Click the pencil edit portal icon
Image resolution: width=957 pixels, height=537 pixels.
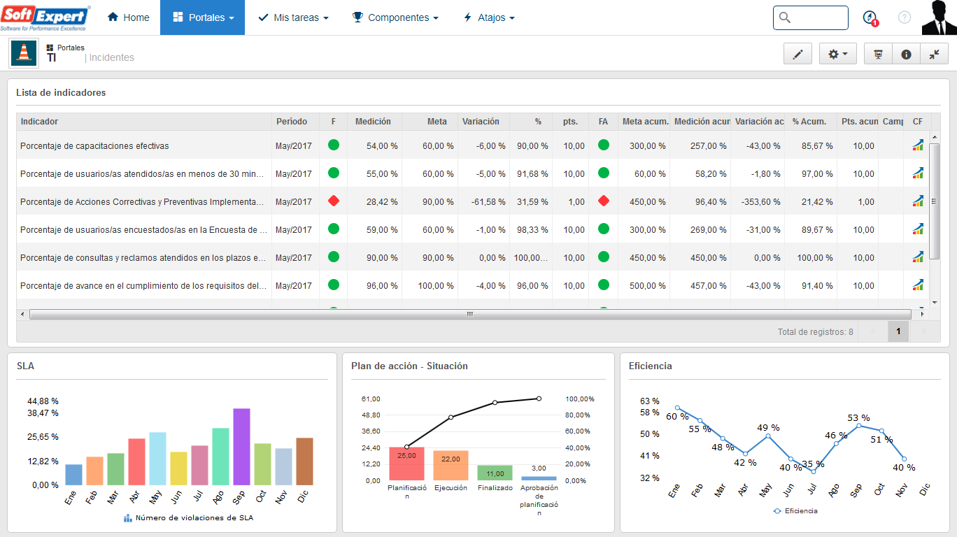click(797, 54)
